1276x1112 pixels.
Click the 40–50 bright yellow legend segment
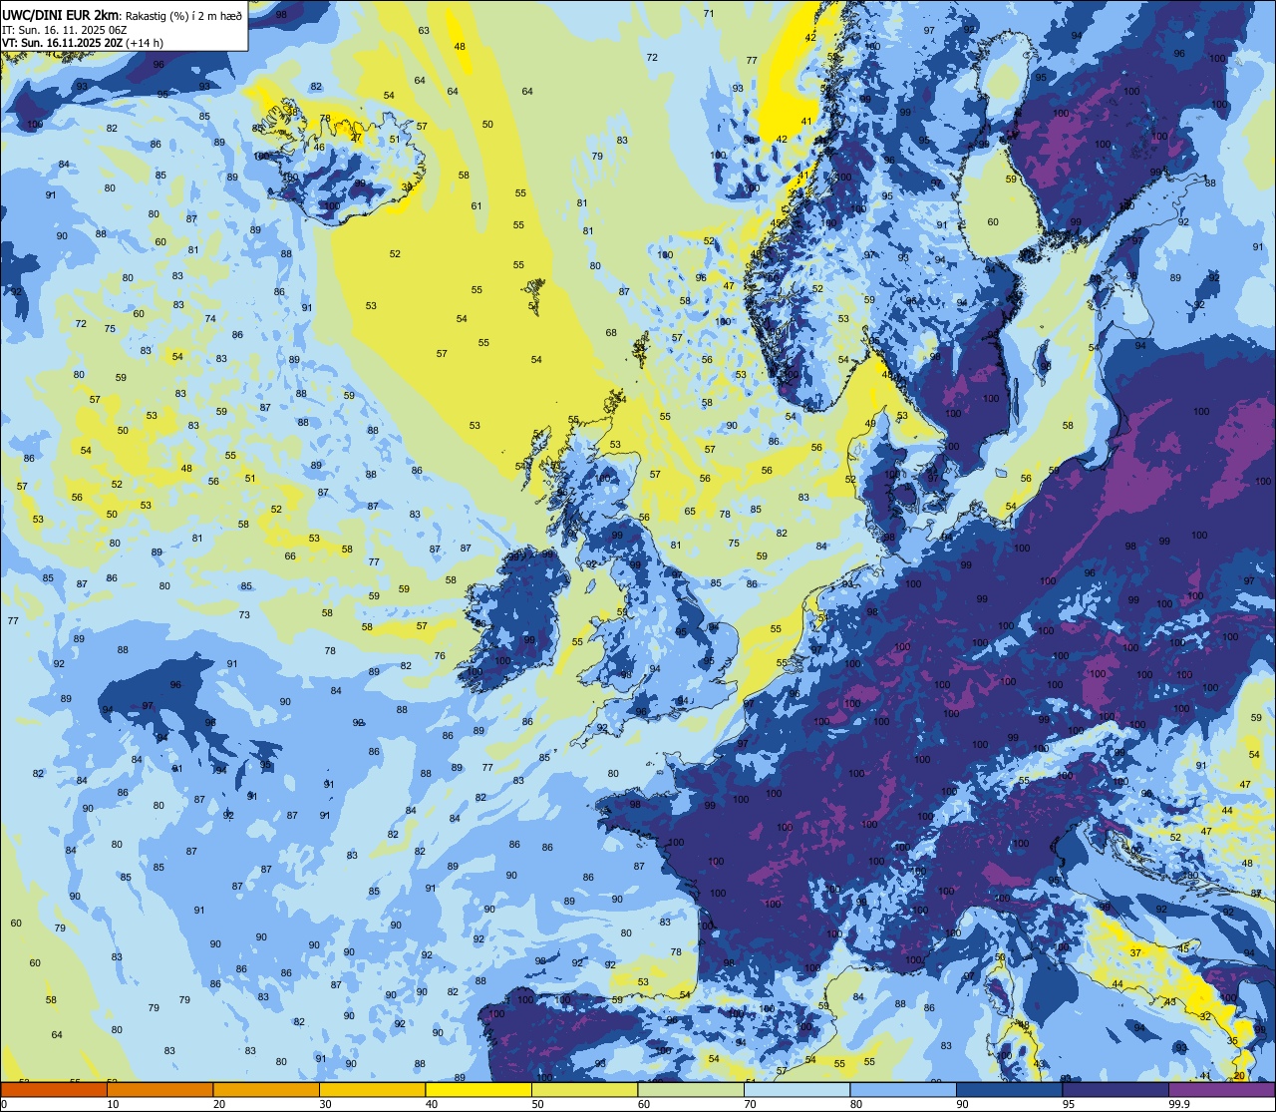coord(478,1090)
